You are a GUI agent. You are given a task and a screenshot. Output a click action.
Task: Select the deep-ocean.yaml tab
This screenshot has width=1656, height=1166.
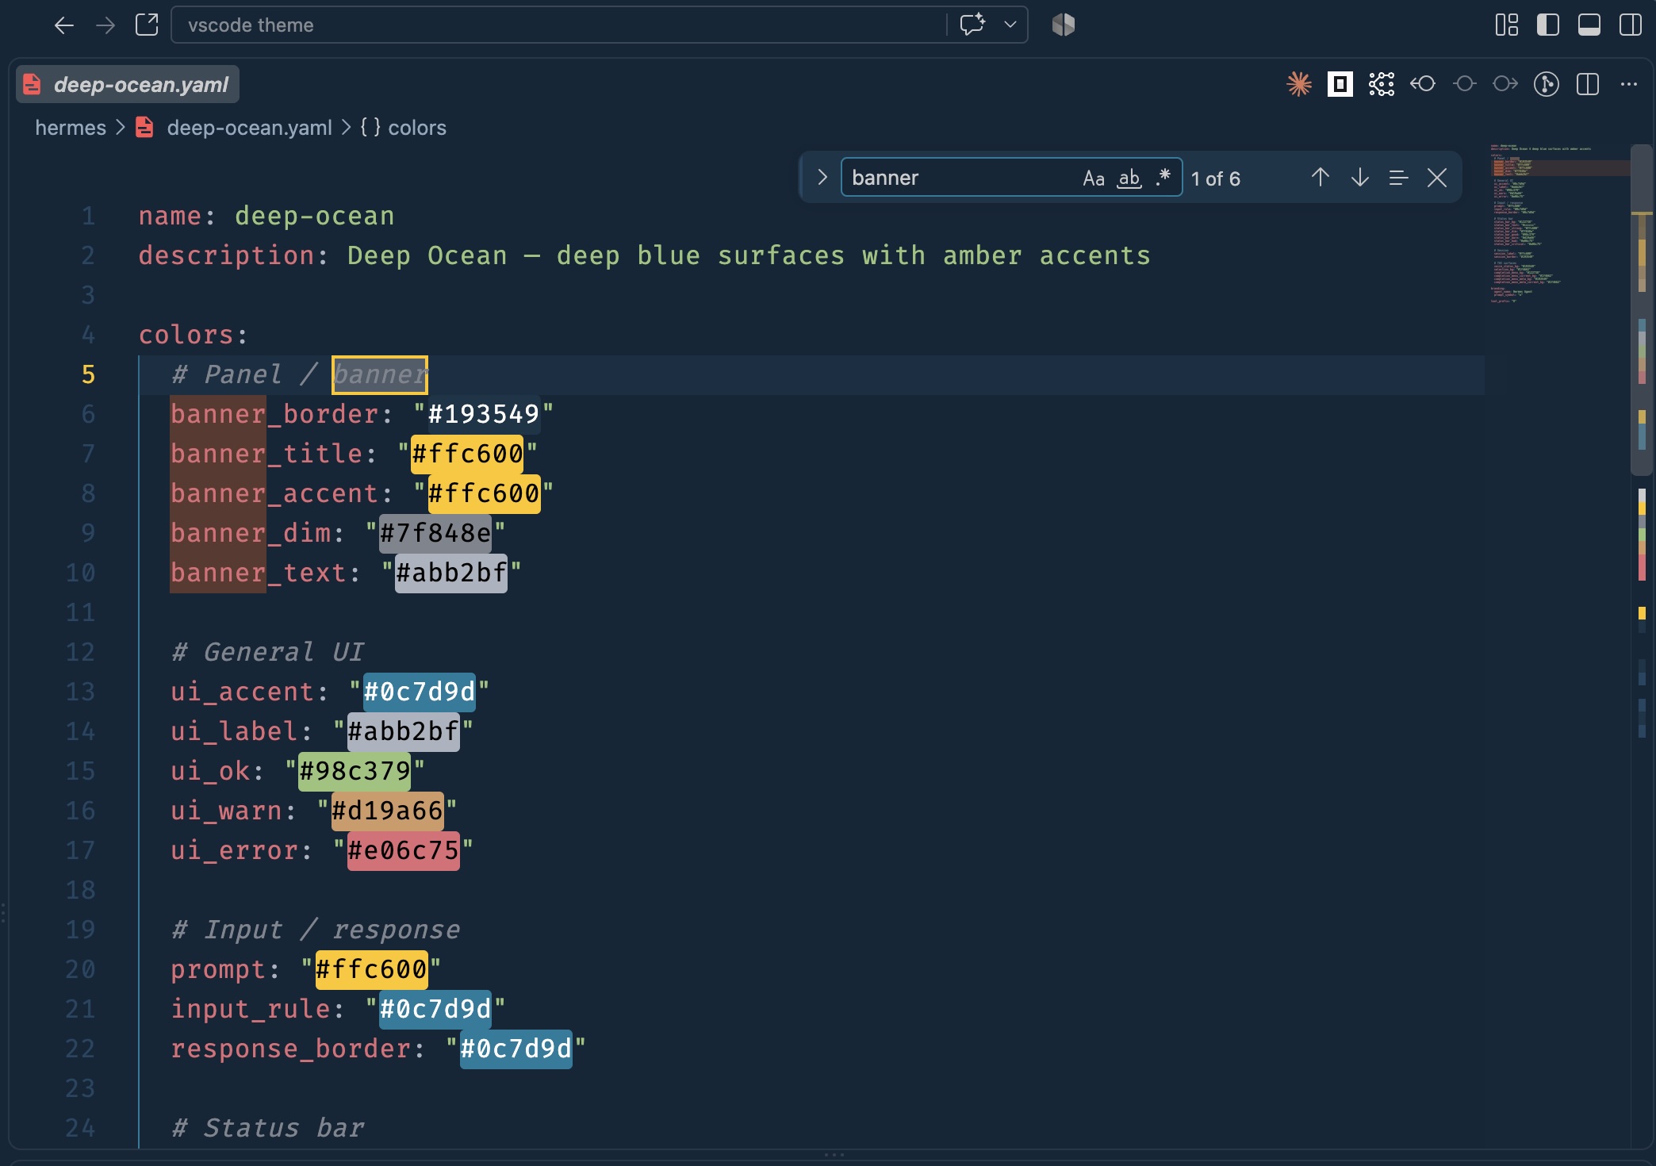(x=128, y=84)
